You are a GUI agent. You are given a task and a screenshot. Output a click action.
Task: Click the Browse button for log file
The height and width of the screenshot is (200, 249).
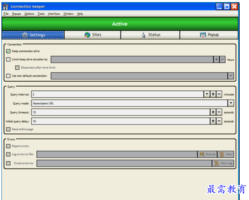click(207, 154)
